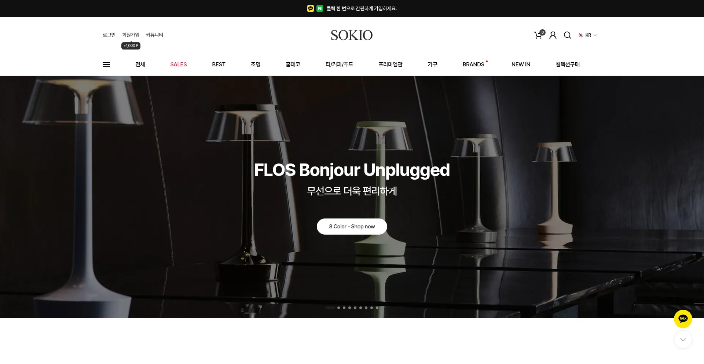Click the KakaoTalk sign-up icon in top bar

311,8
